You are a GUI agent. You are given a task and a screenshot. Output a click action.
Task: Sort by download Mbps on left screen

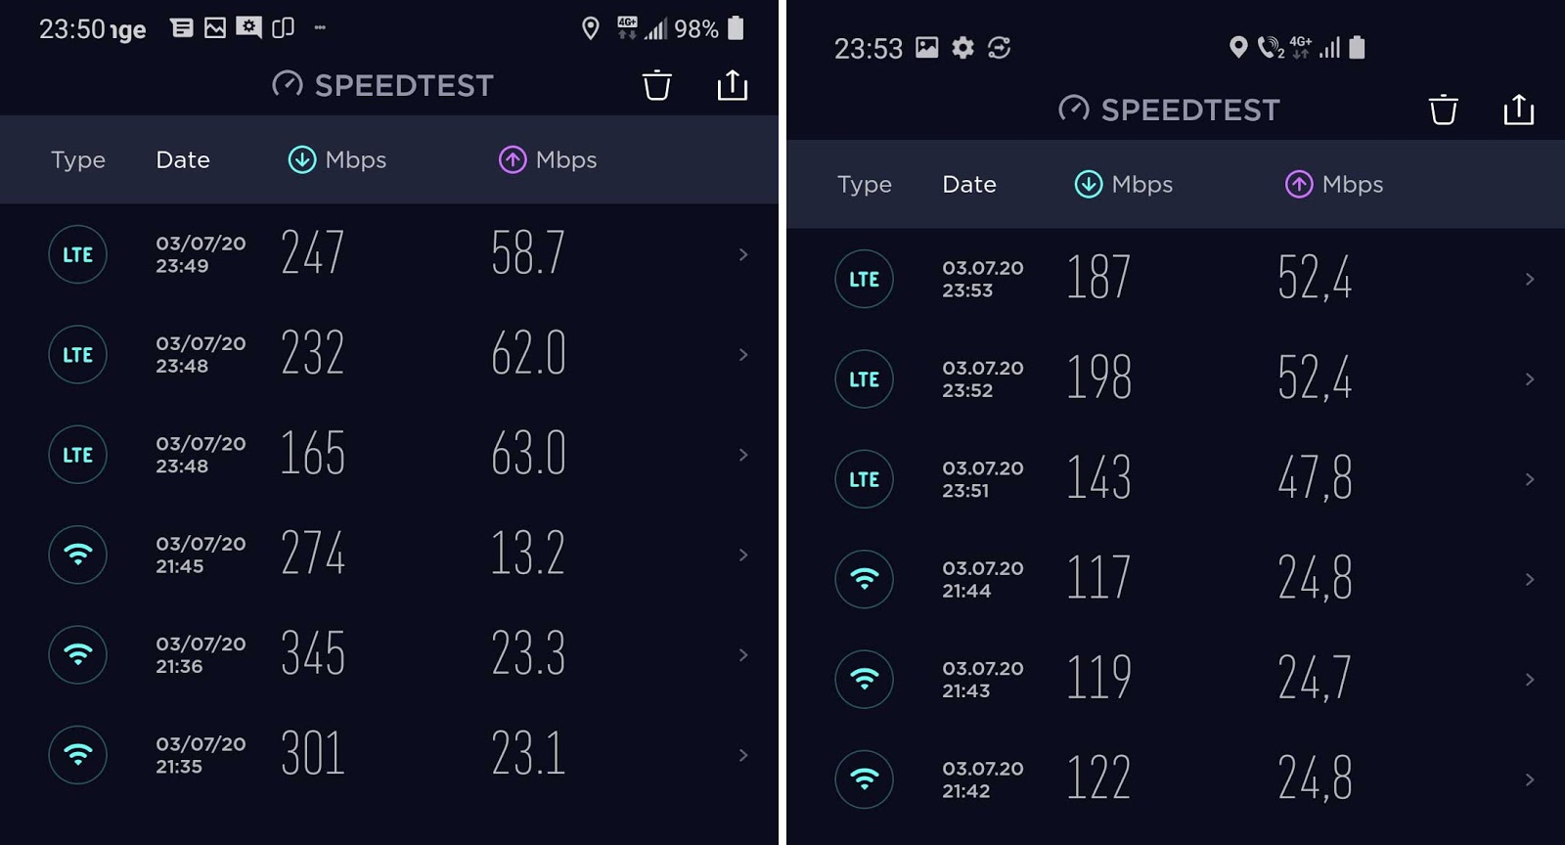tap(337, 159)
